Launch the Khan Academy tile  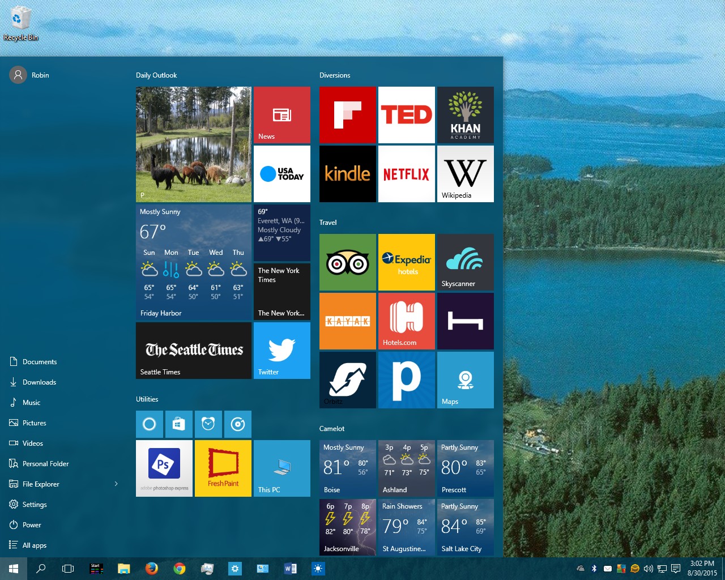[466, 115]
